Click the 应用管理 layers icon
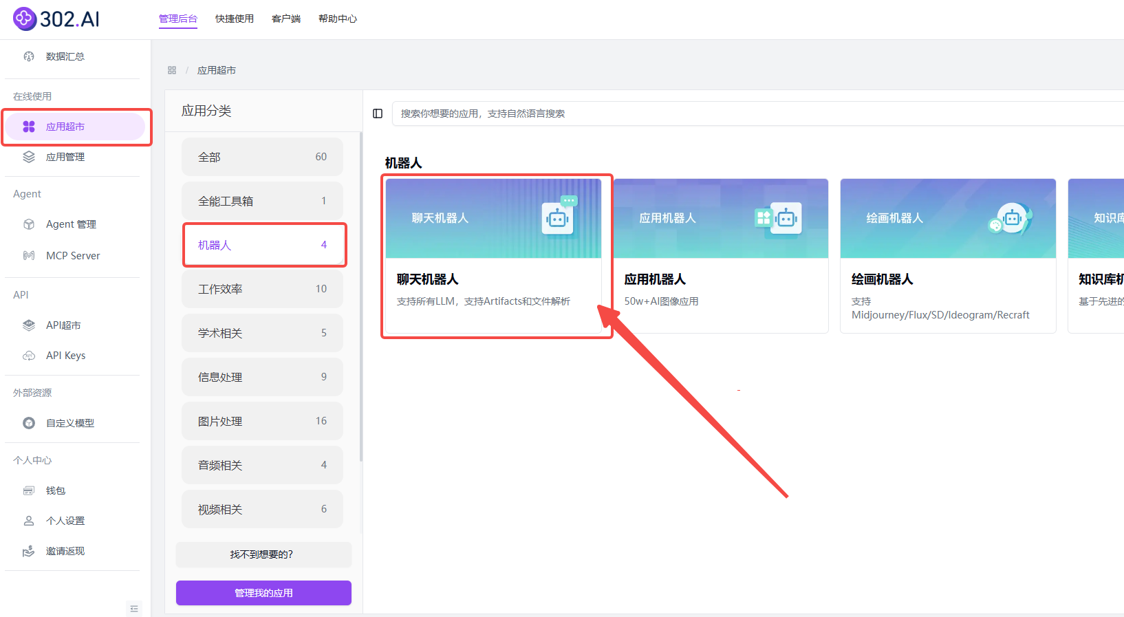 pos(29,157)
